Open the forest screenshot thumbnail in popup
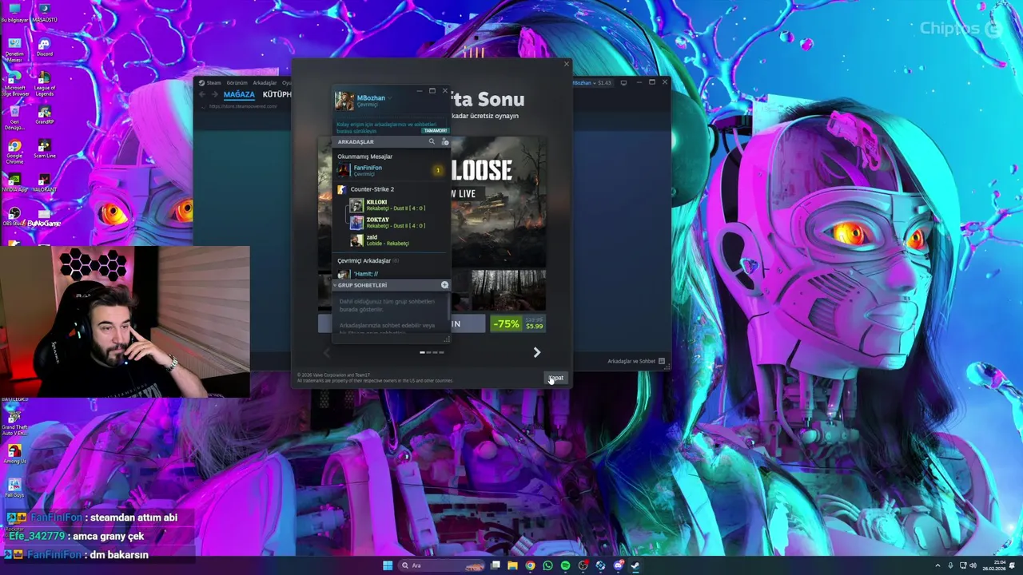This screenshot has width=1023, height=575. point(508,290)
